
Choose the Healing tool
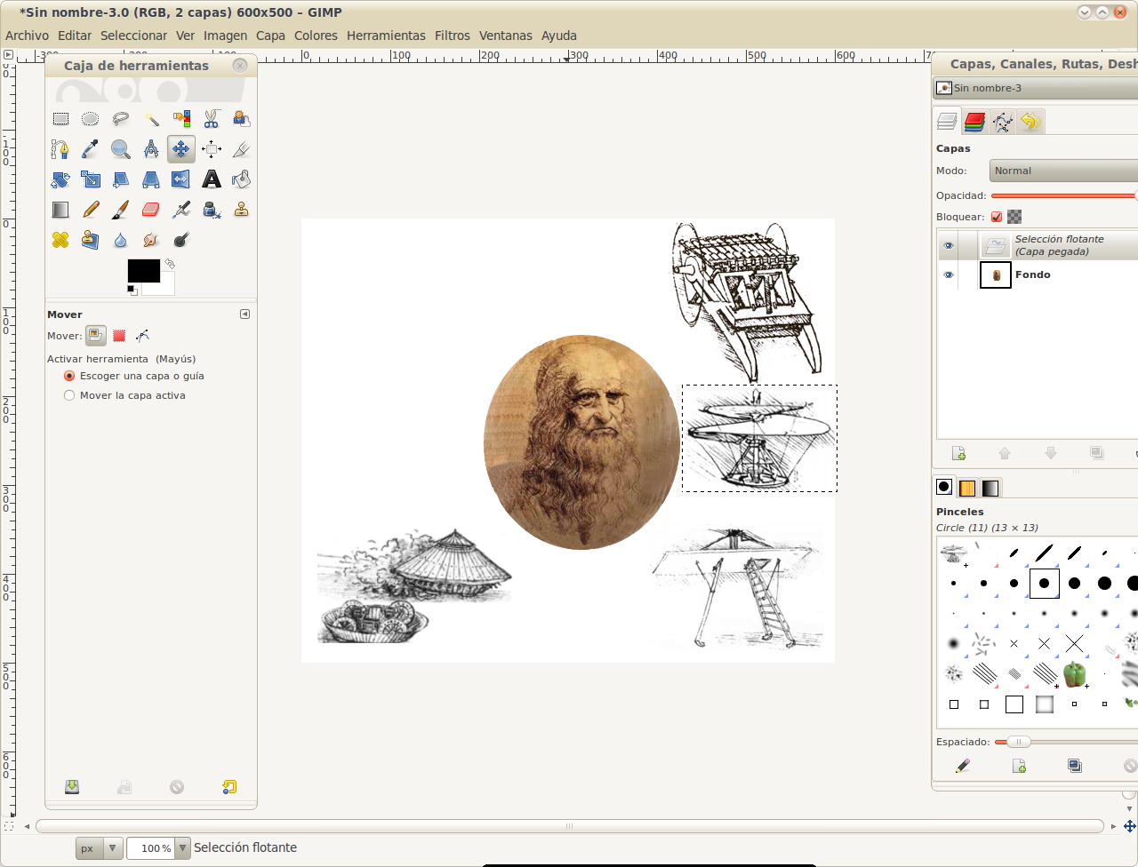(60, 239)
